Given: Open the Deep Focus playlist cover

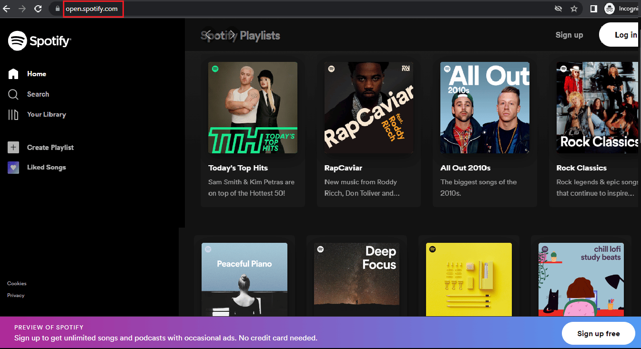Looking at the screenshot, I should tap(357, 279).
